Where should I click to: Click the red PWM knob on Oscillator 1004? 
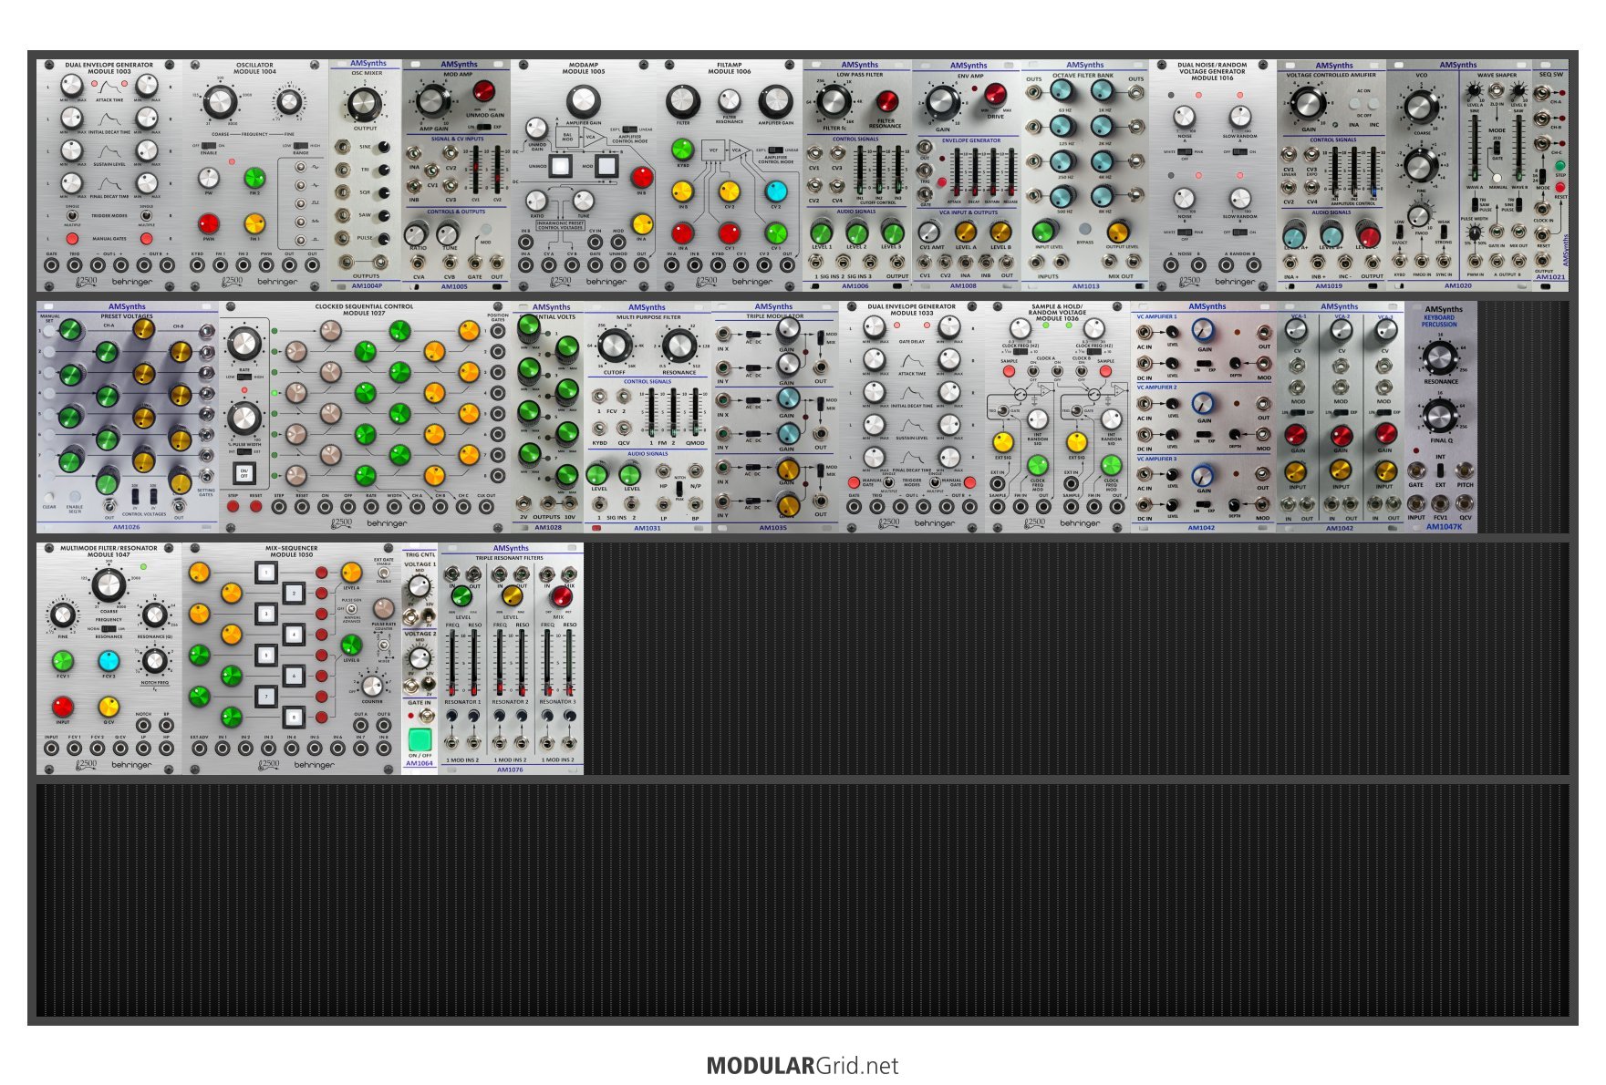209,223
